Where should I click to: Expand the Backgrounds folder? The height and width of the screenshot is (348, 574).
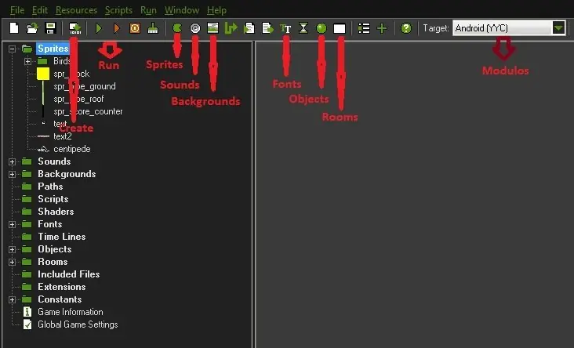pyautogui.click(x=12, y=174)
